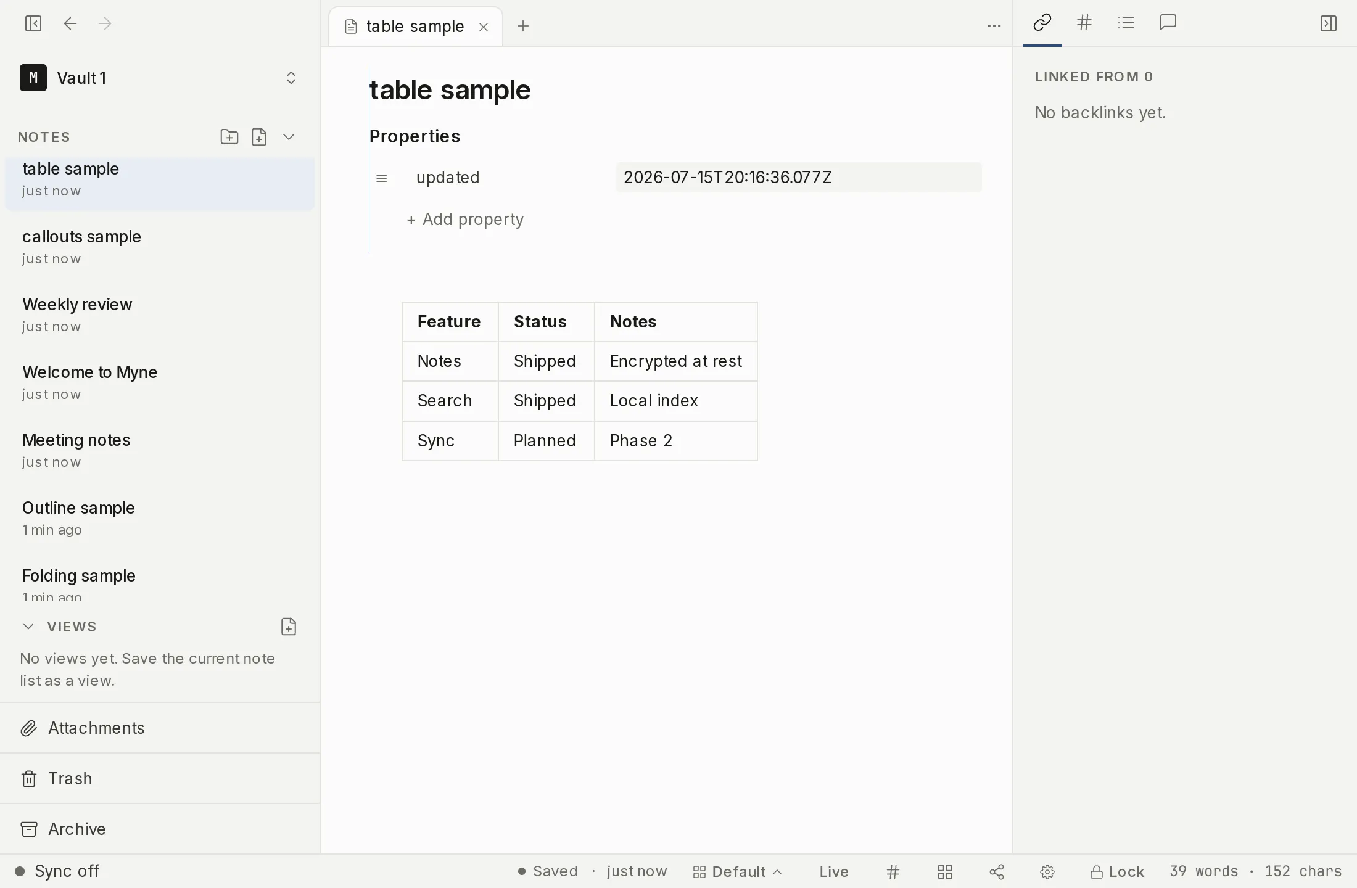Collapse the Views section

coord(28,627)
